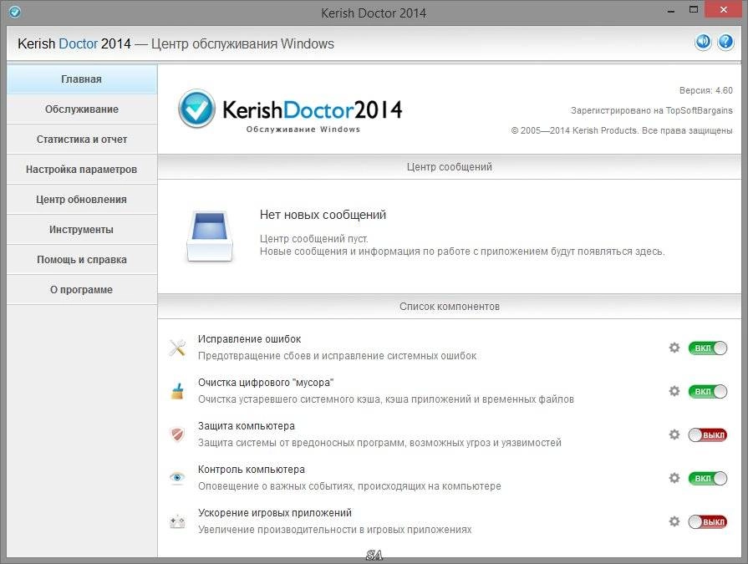Click the Центр сообщений header
Image resolution: width=748 pixels, height=564 pixels.
click(450, 167)
